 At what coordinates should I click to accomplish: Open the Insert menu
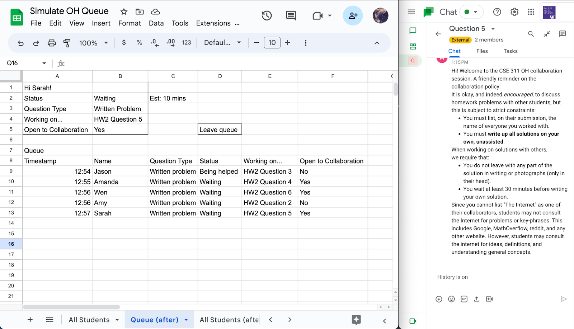tap(101, 23)
